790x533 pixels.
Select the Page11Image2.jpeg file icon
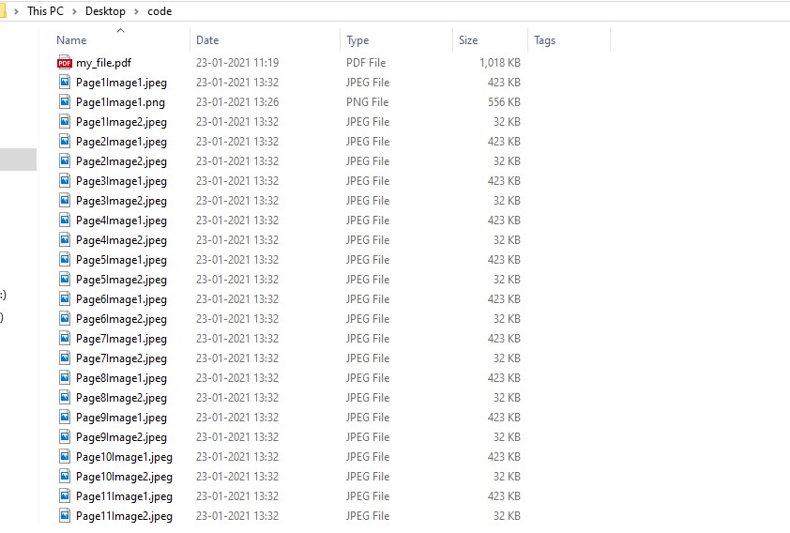(65, 516)
